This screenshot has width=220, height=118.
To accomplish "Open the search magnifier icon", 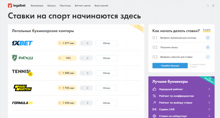I will click(x=208, y=6).
